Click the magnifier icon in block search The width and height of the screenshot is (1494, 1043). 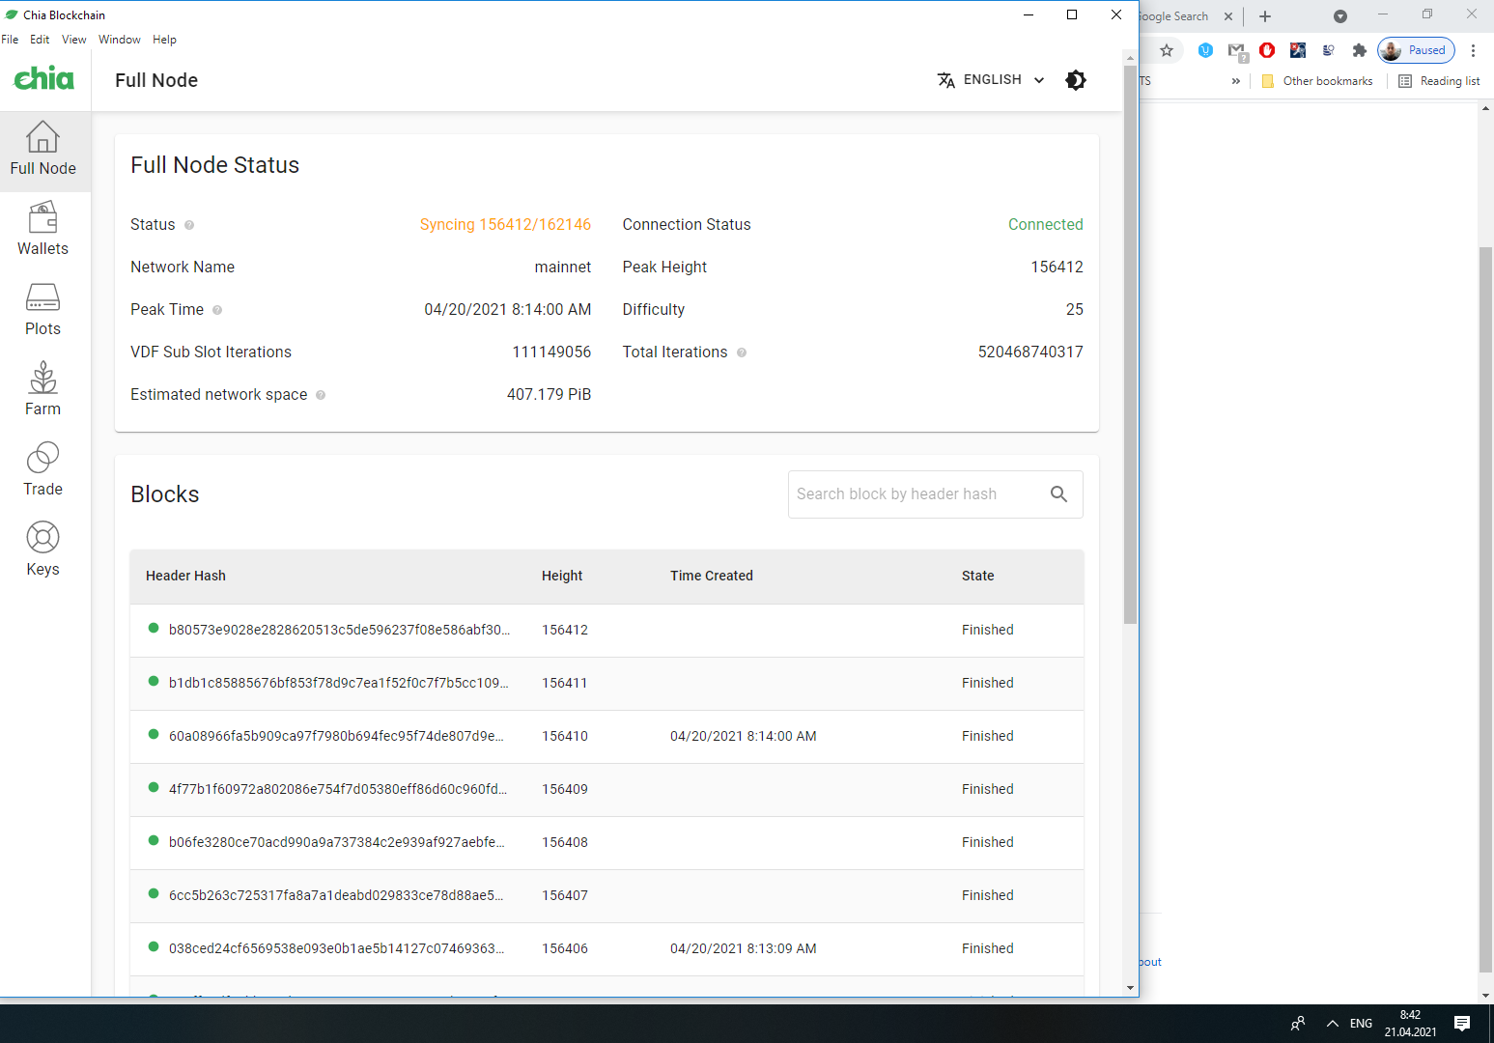[1058, 494]
